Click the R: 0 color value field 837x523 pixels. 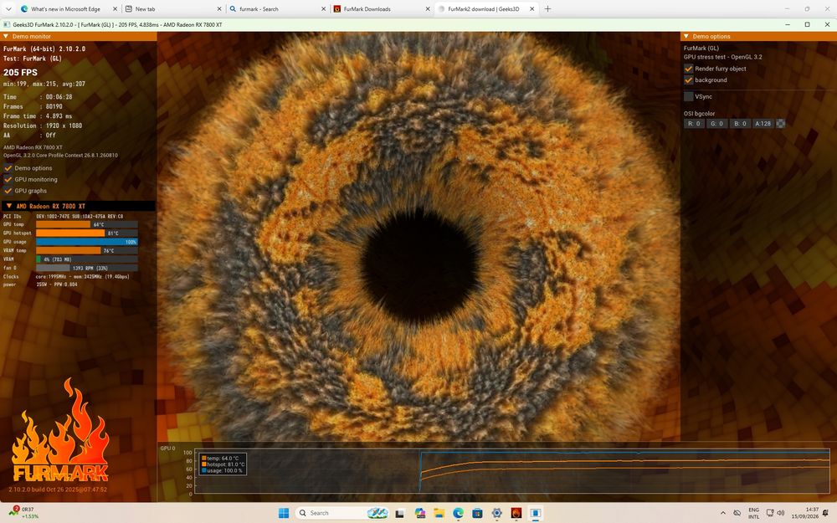click(x=694, y=123)
